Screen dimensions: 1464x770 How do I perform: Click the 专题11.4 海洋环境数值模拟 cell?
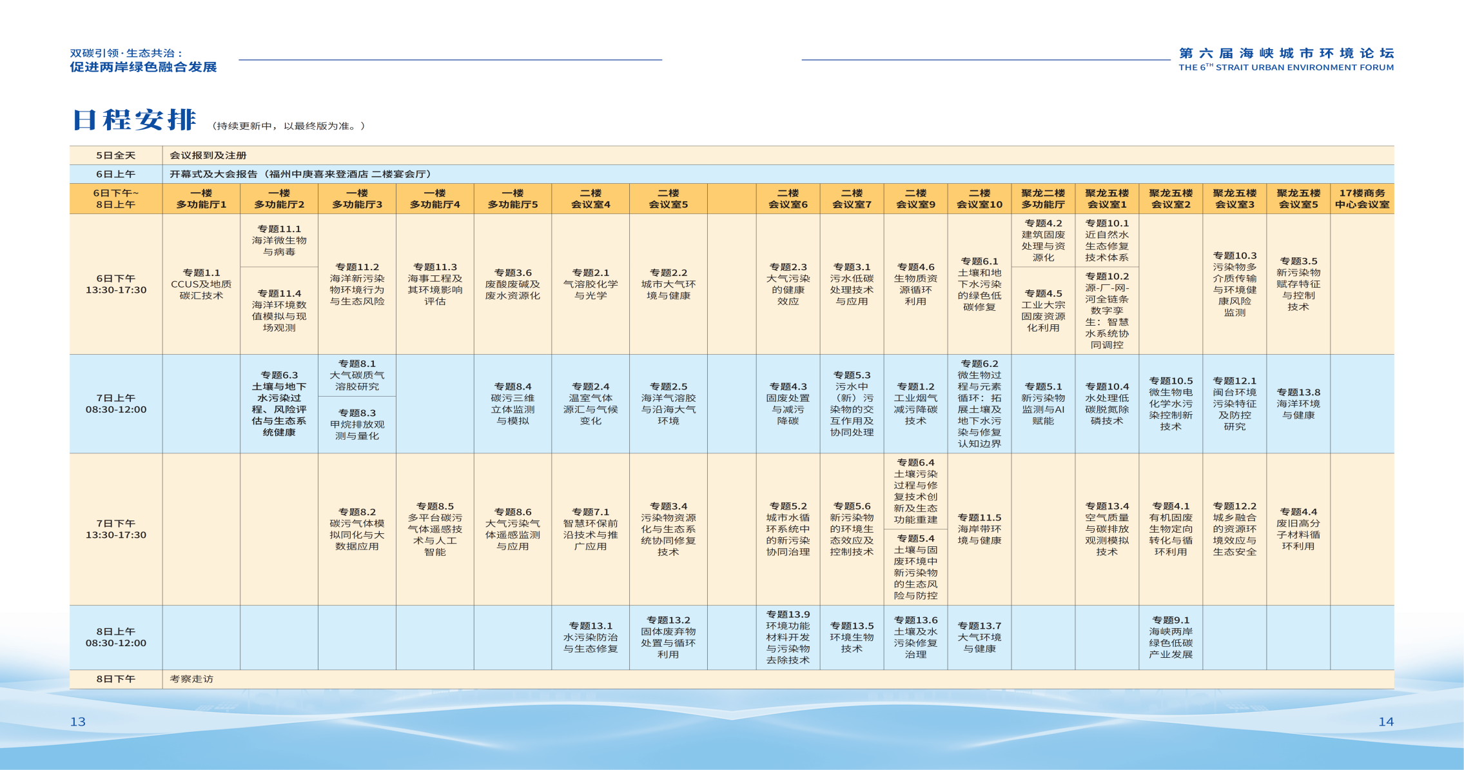pyautogui.click(x=279, y=310)
